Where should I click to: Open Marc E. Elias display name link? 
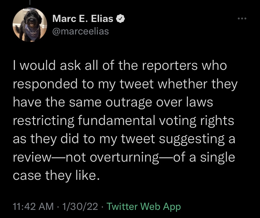83,19
